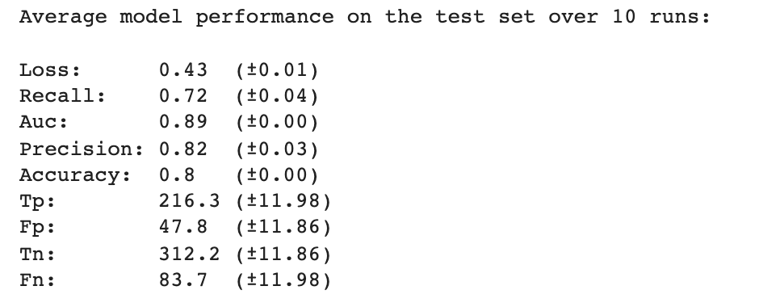Click the Auc label
This screenshot has width=759, height=307.
point(44,123)
